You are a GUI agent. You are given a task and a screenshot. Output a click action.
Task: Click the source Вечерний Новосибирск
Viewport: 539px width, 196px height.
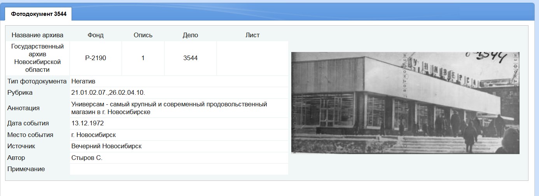[107, 146]
